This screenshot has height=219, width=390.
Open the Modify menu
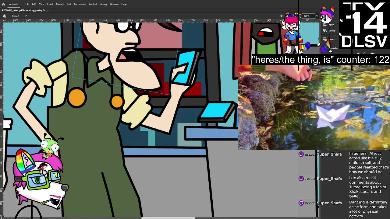click(x=60, y=4)
